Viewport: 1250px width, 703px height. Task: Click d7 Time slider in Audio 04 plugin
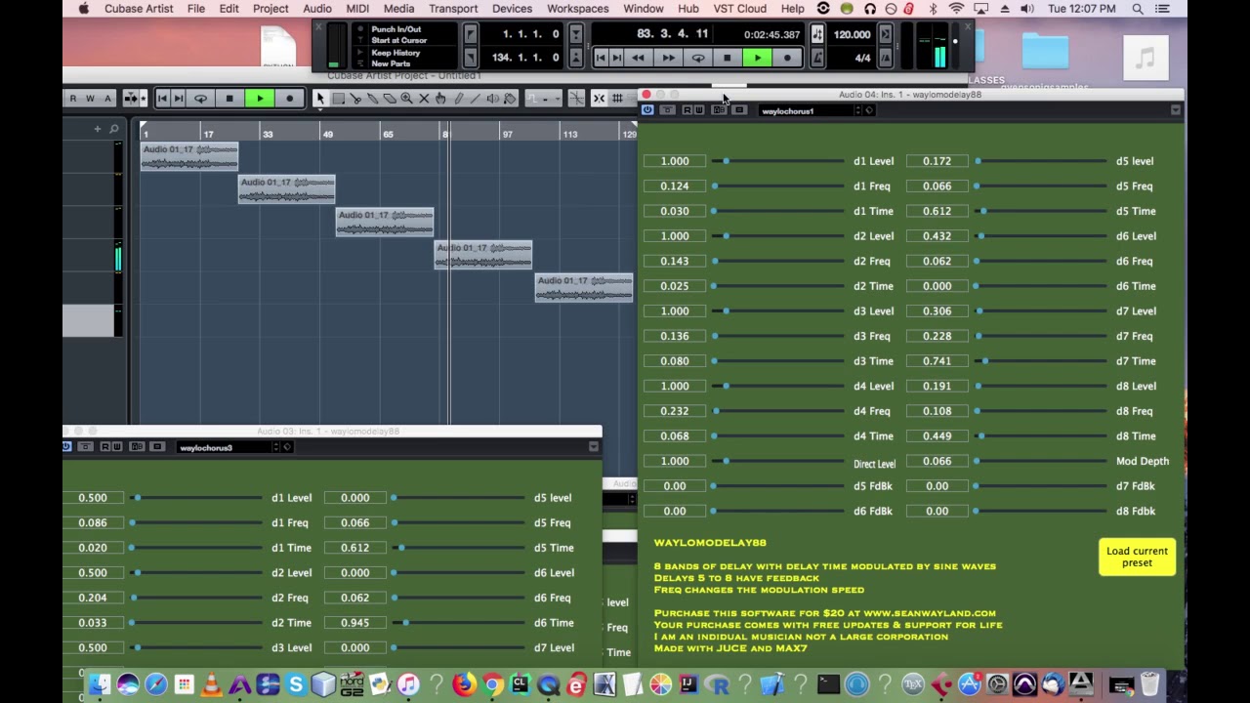pyautogui.click(x=1041, y=361)
